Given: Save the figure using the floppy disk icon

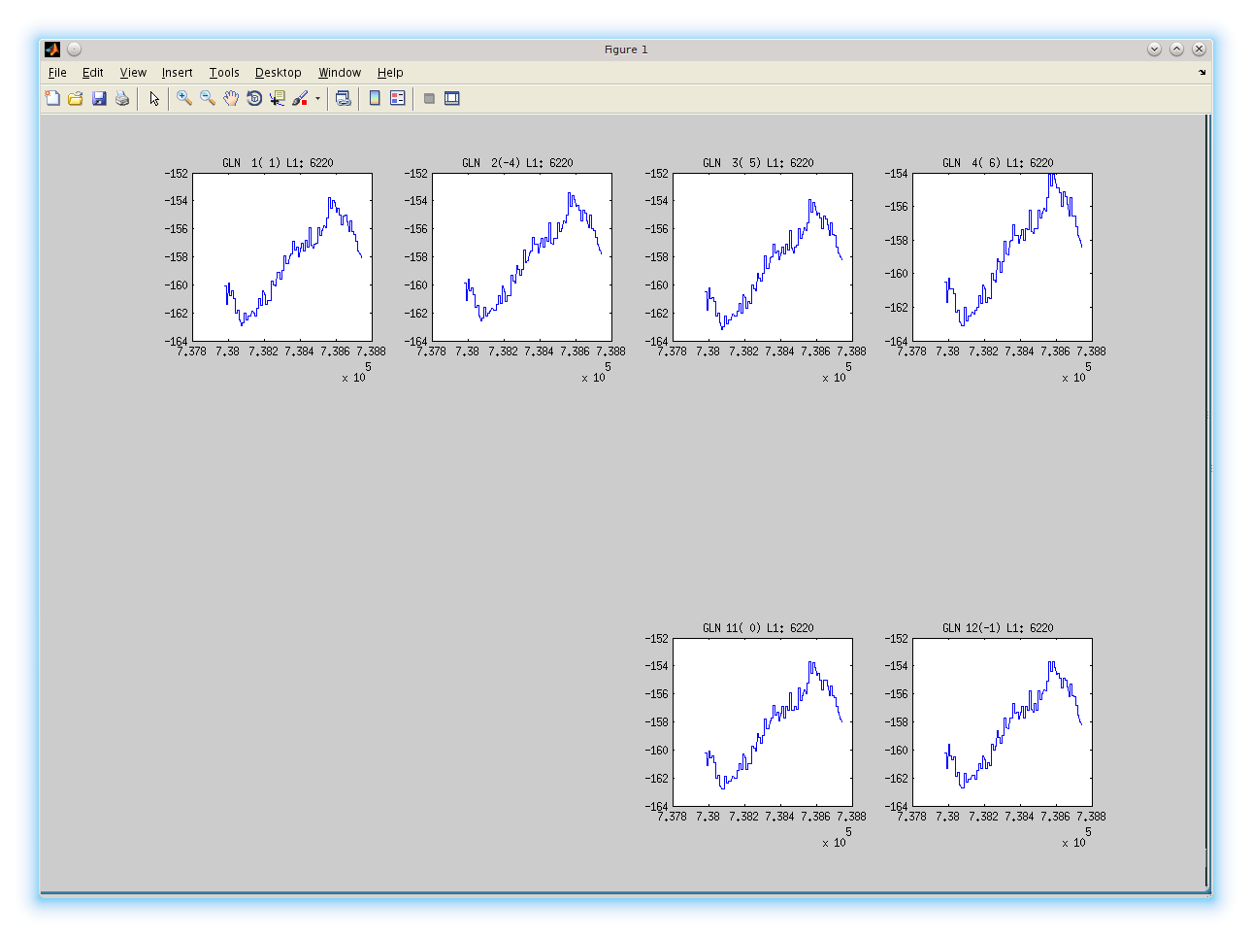Looking at the screenshot, I should point(99,98).
